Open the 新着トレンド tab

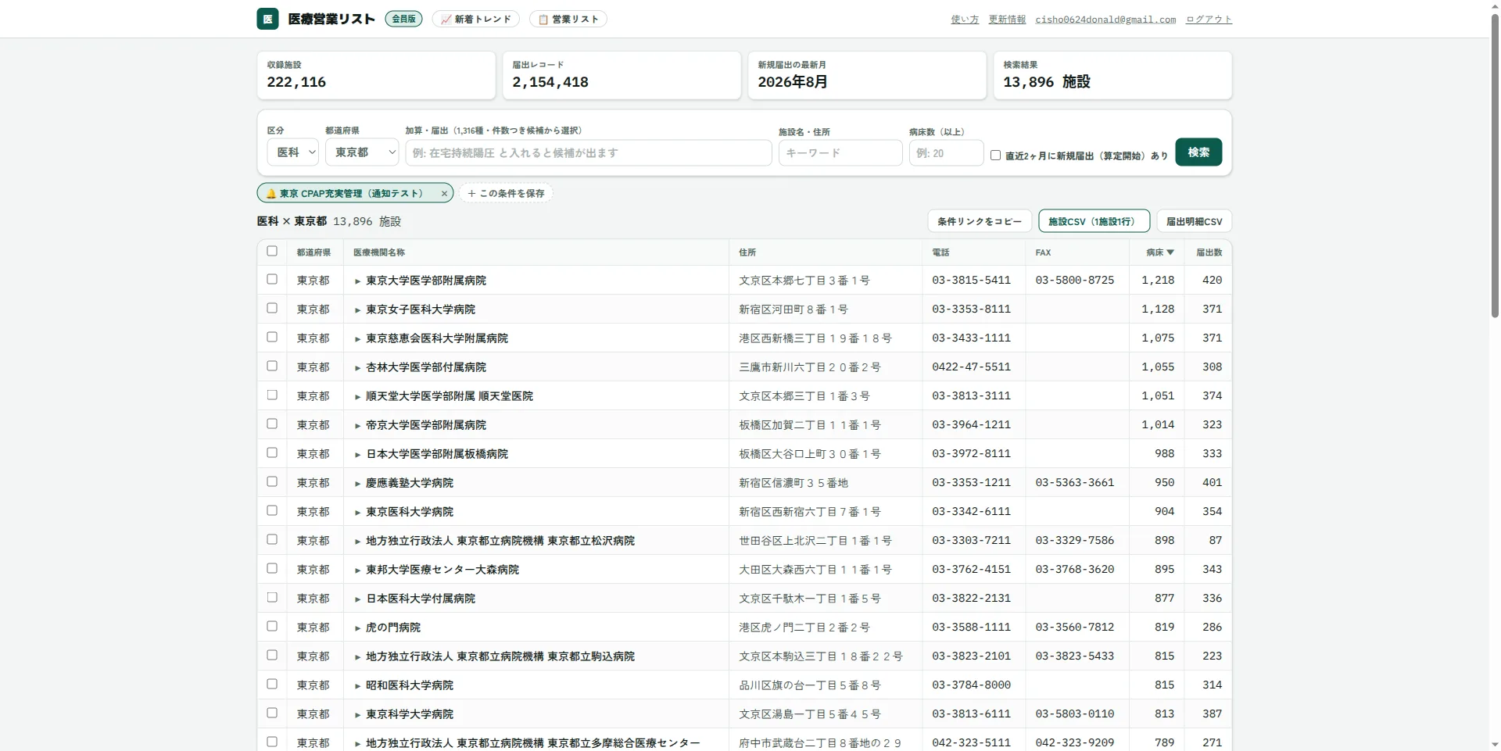tap(475, 19)
